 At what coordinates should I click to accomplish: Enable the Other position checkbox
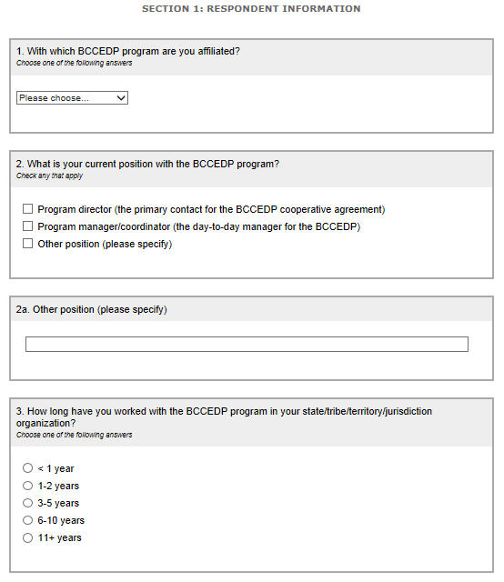pyautogui.click(x=27, y=244)
